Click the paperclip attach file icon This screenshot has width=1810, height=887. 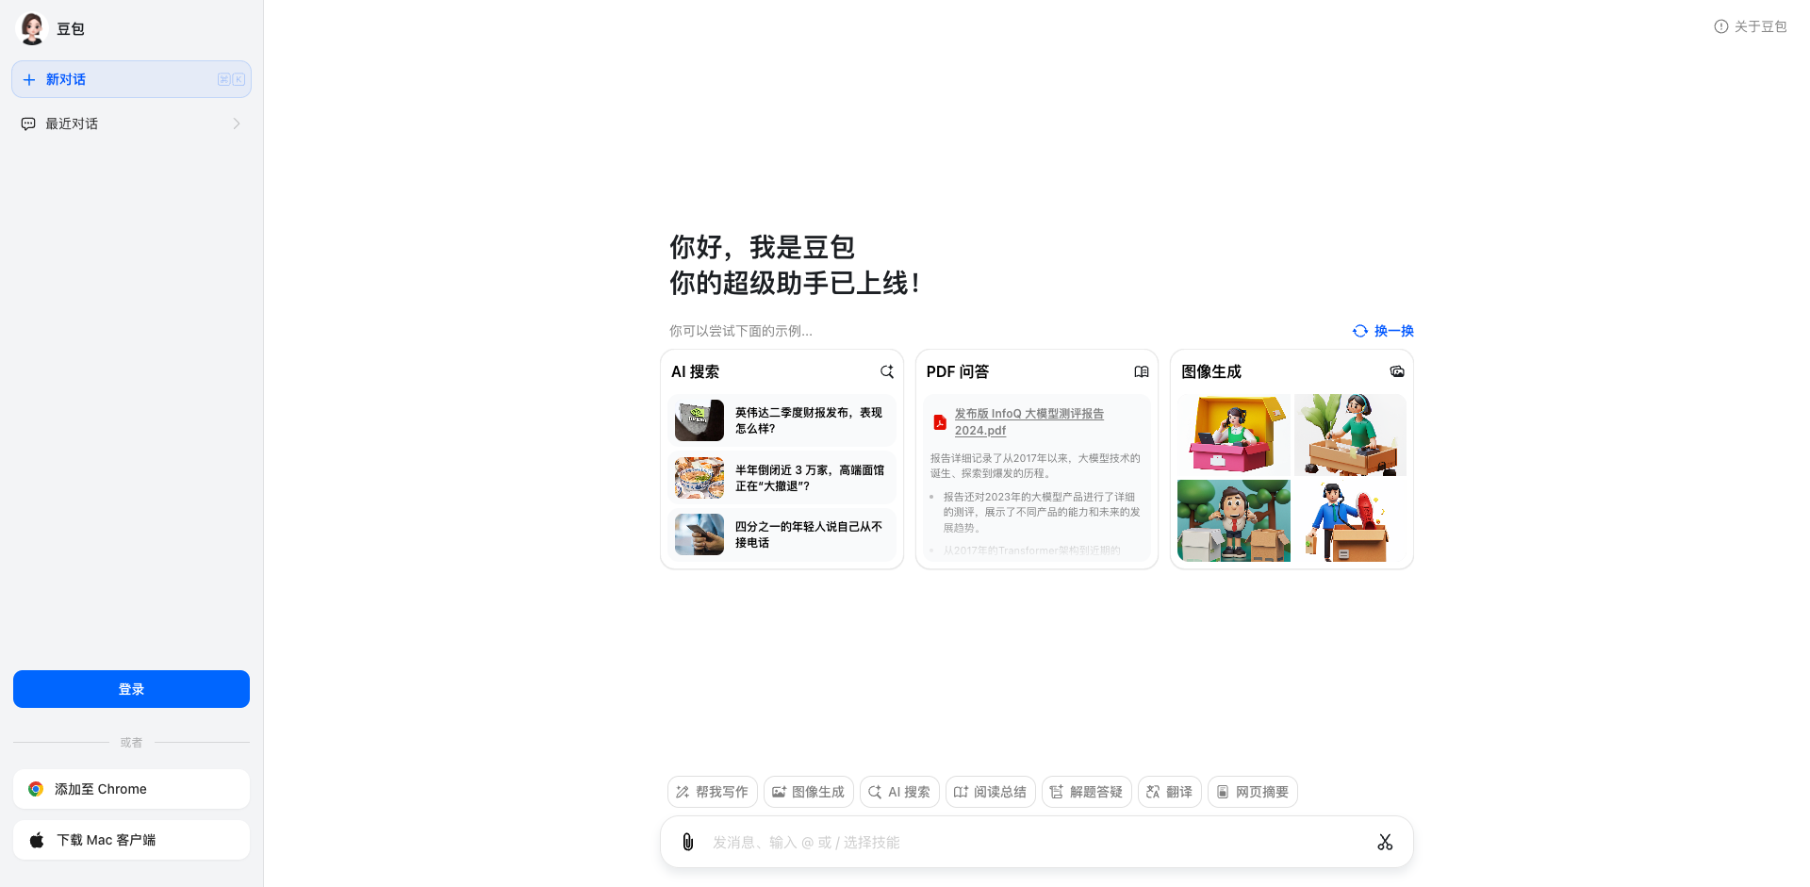tap(688, 842)
